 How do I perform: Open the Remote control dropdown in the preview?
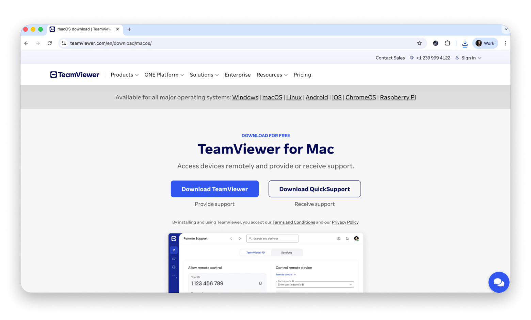[x=285, y=274]
